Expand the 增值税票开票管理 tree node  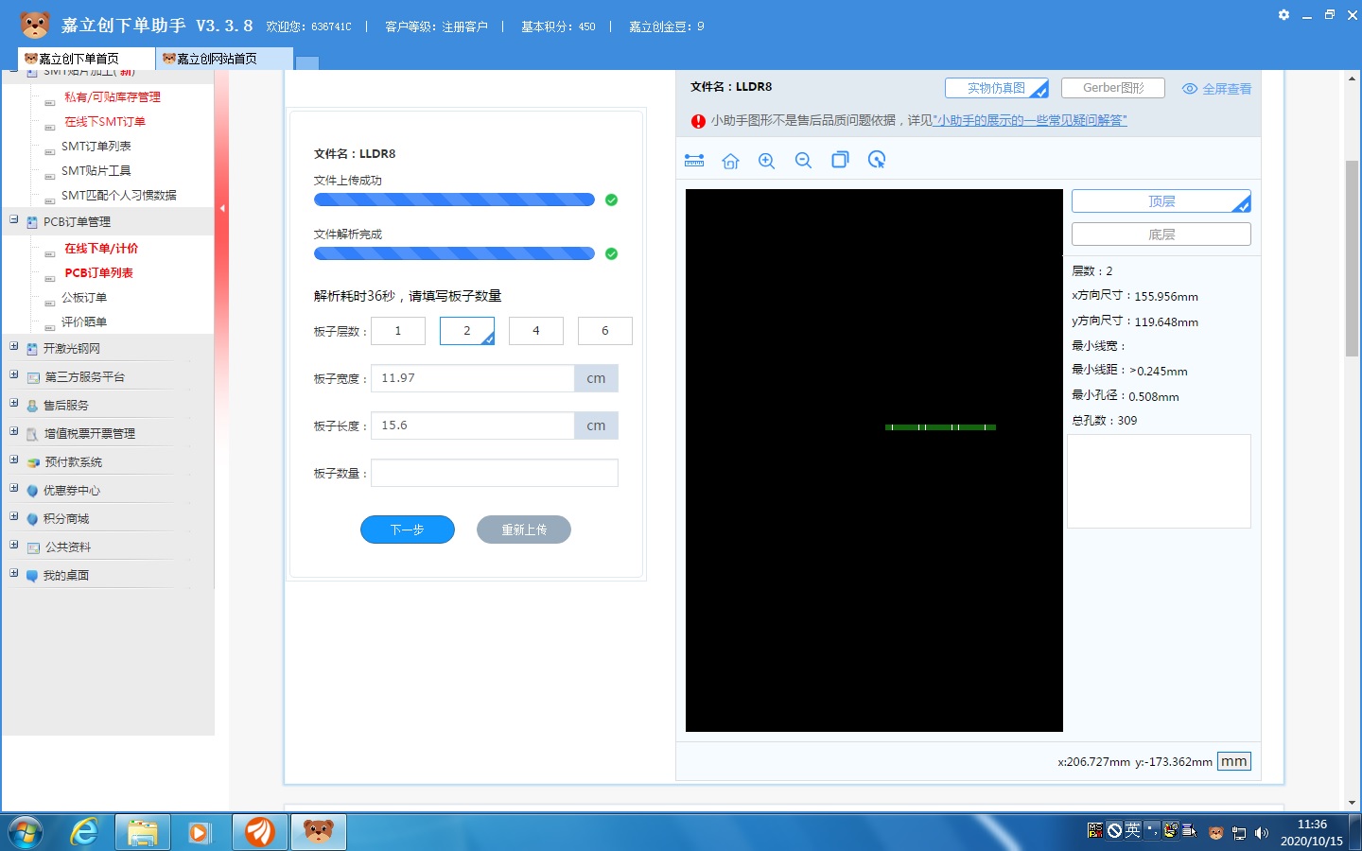click(14, 431)
